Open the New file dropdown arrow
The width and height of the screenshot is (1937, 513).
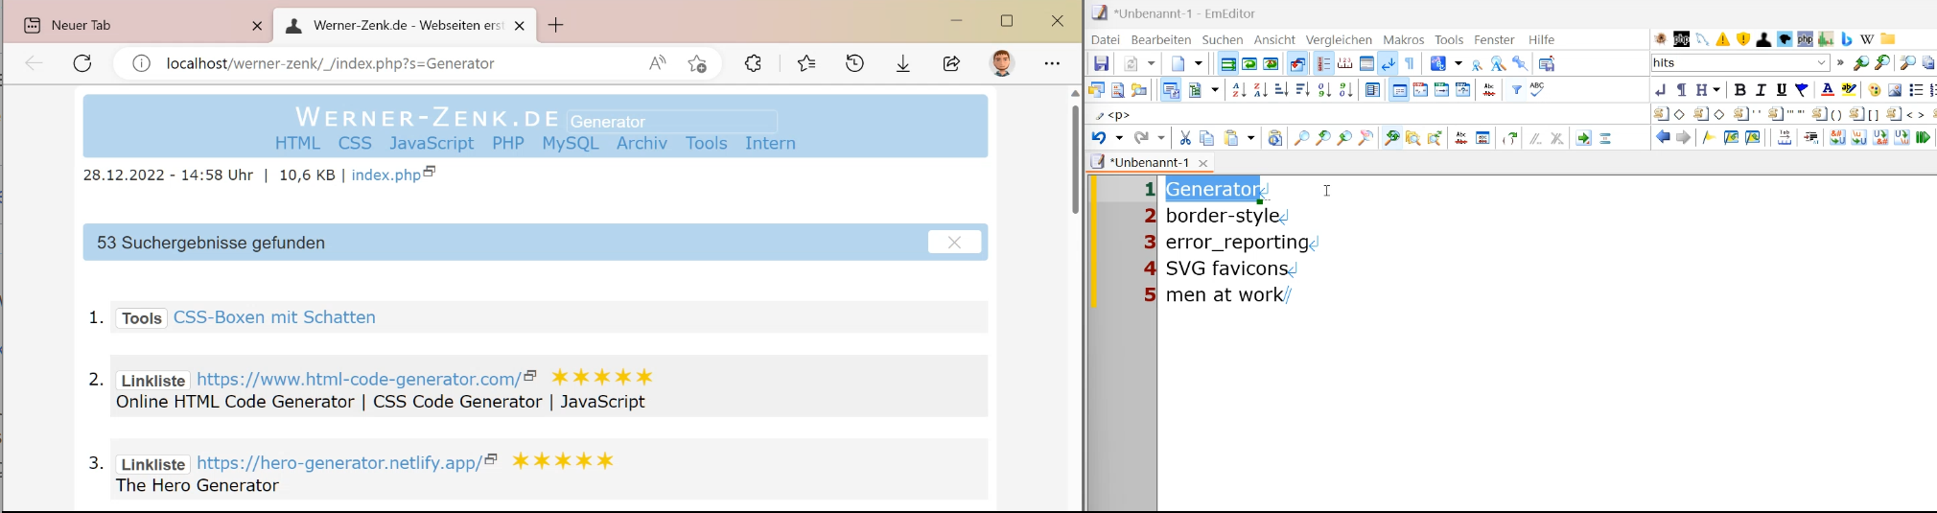pos(1199,64)
